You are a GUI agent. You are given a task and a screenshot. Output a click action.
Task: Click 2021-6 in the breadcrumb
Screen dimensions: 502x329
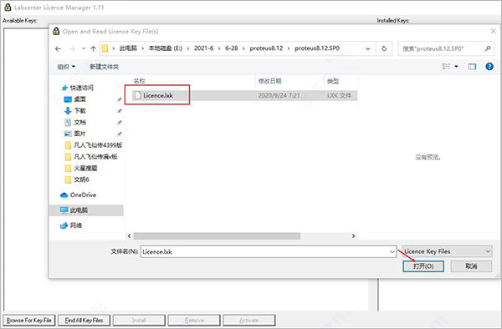[x=203, y=48]
